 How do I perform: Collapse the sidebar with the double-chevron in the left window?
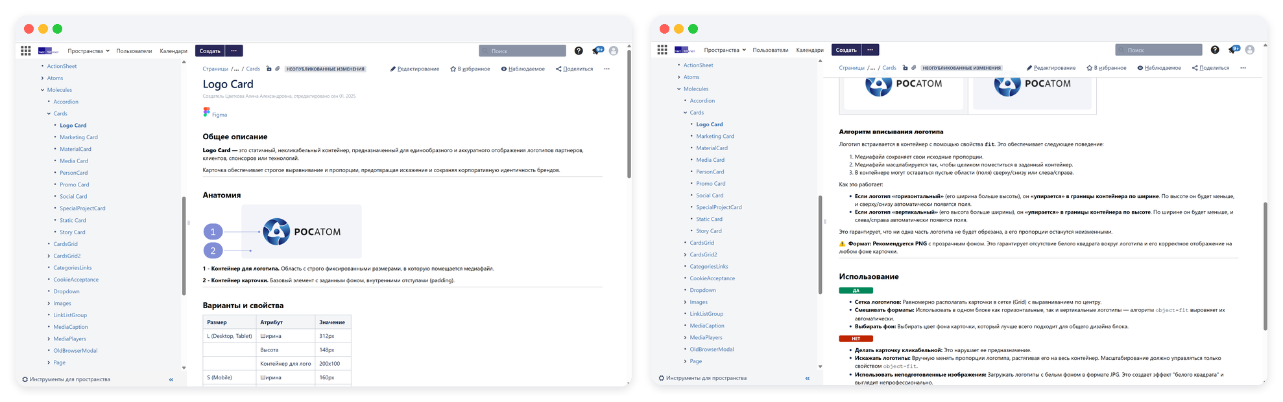pos(171,380)
